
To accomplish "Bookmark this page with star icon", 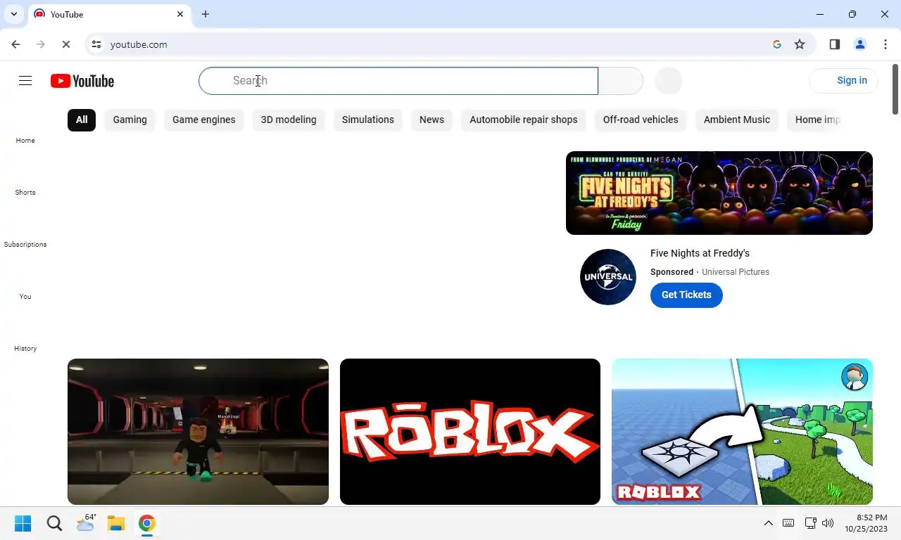I will click(x=800, y=44).
